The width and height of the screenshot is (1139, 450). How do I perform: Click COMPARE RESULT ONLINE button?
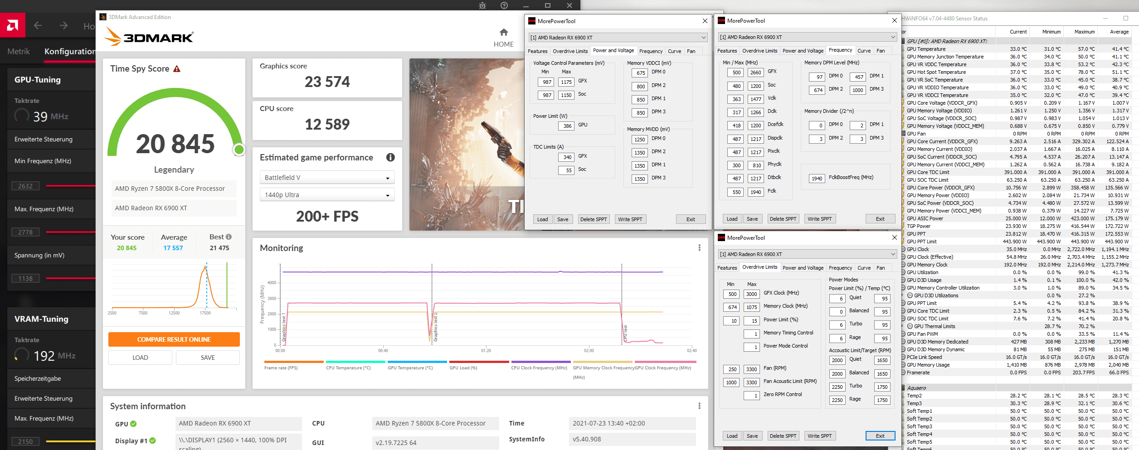(x=174, y=339)
